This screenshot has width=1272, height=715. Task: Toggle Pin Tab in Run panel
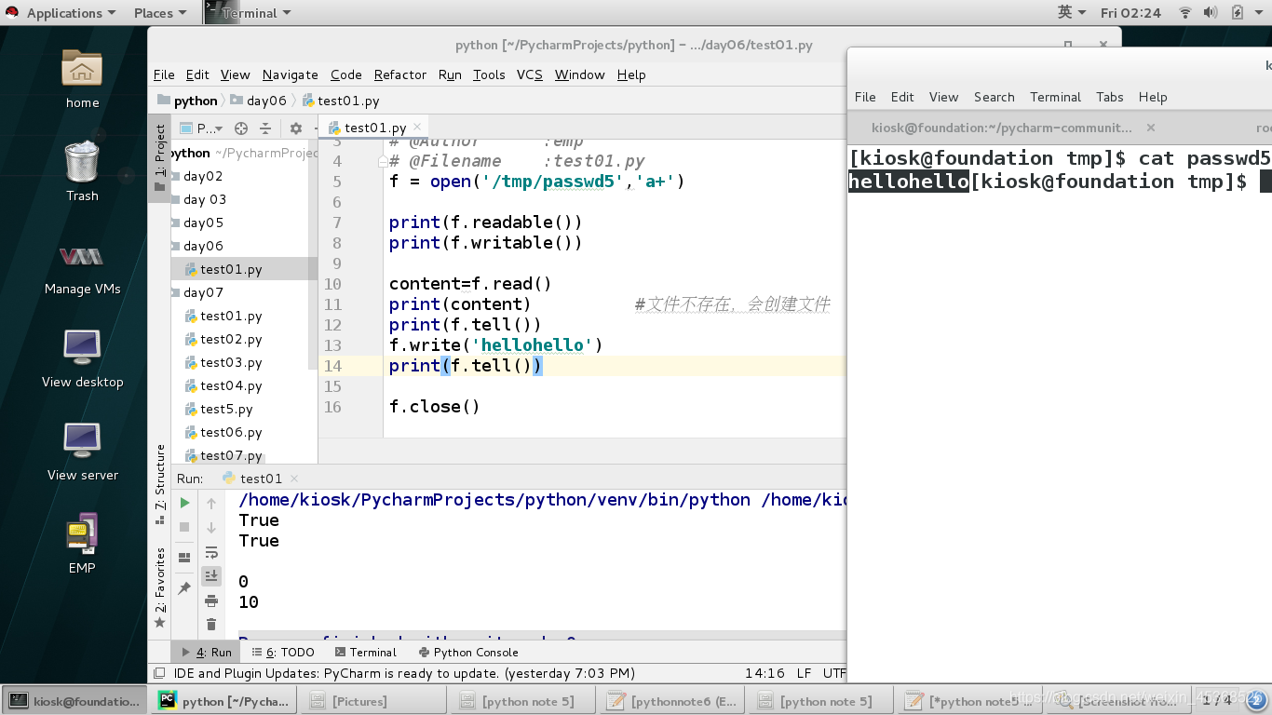pos(184,588)
